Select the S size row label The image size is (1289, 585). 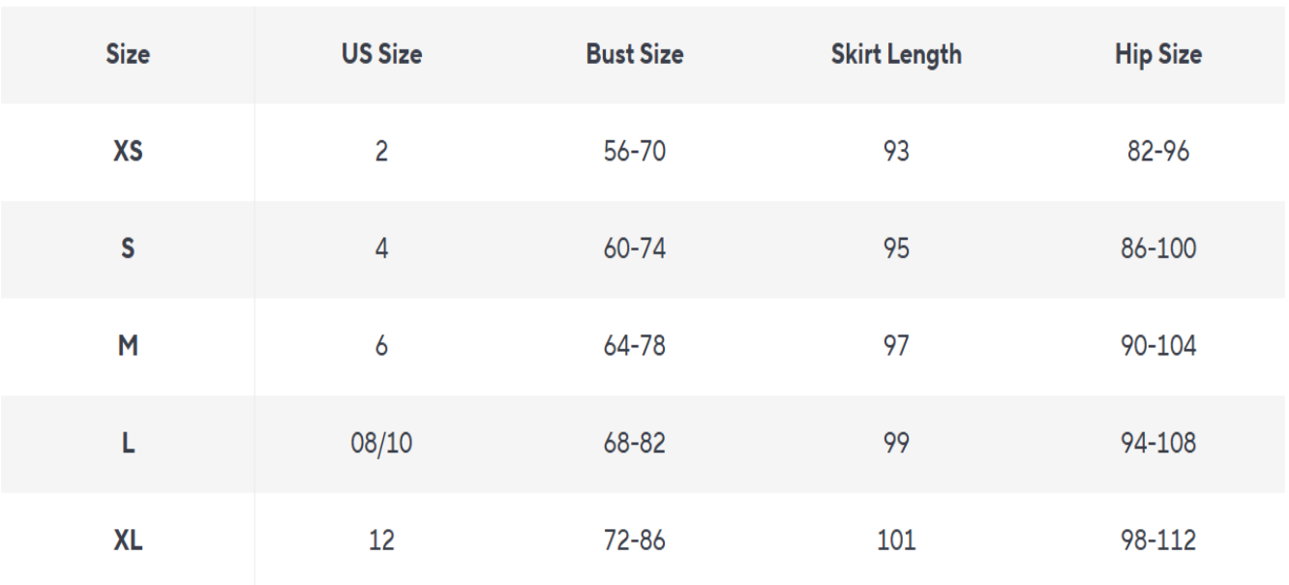click(x=128, y=249)
